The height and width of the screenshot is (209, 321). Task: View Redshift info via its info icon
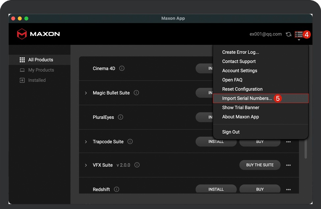(x=117, y=190)
